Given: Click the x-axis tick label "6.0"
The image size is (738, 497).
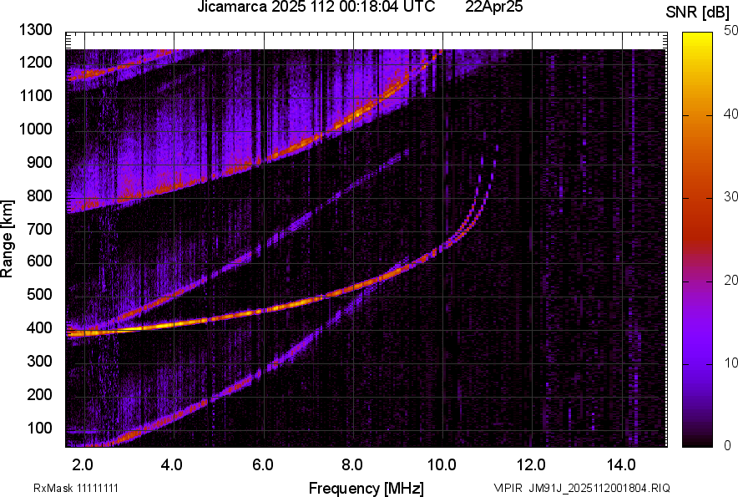Looking at the screenshot, I should pos(263,465).
